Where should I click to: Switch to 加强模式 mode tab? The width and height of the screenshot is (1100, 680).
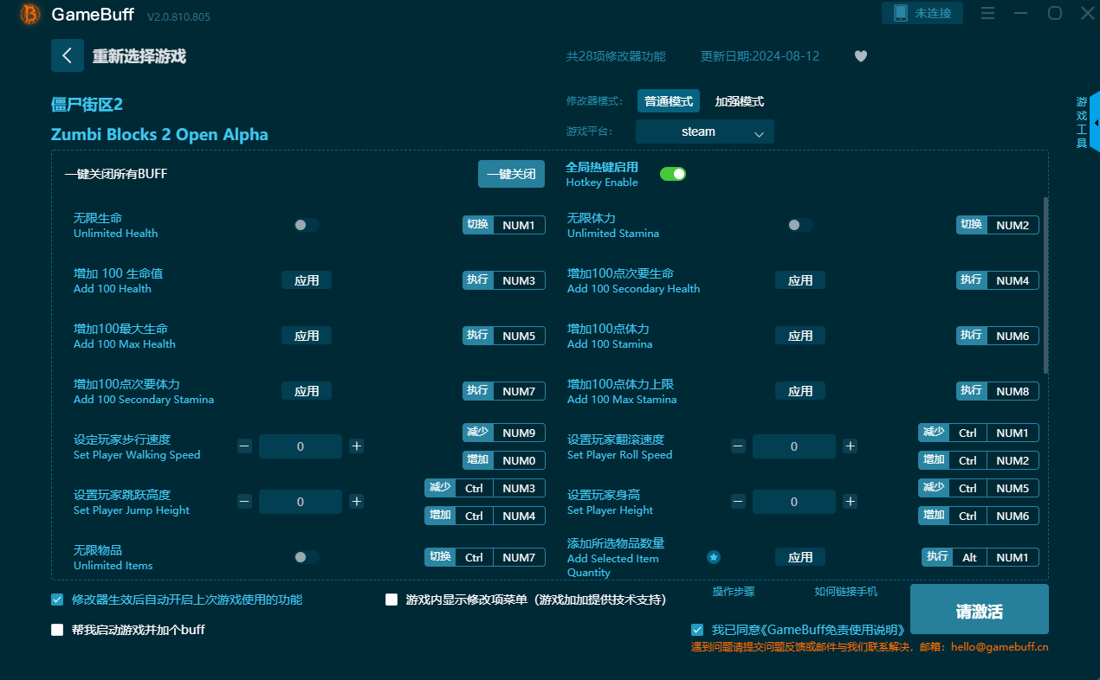click(x=739, y=101)
